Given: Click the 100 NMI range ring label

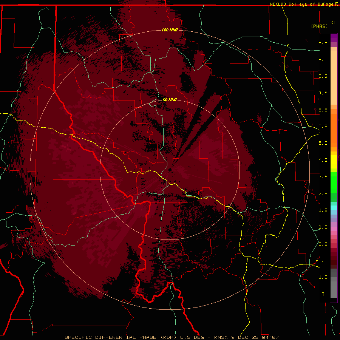Looking at the screenshot, I should (x=170, y=30).
